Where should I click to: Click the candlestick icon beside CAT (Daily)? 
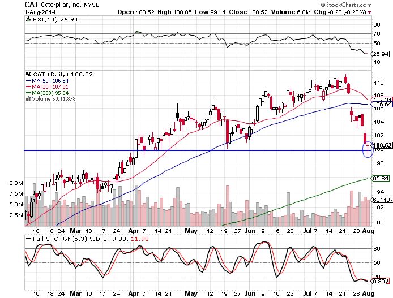28,74
